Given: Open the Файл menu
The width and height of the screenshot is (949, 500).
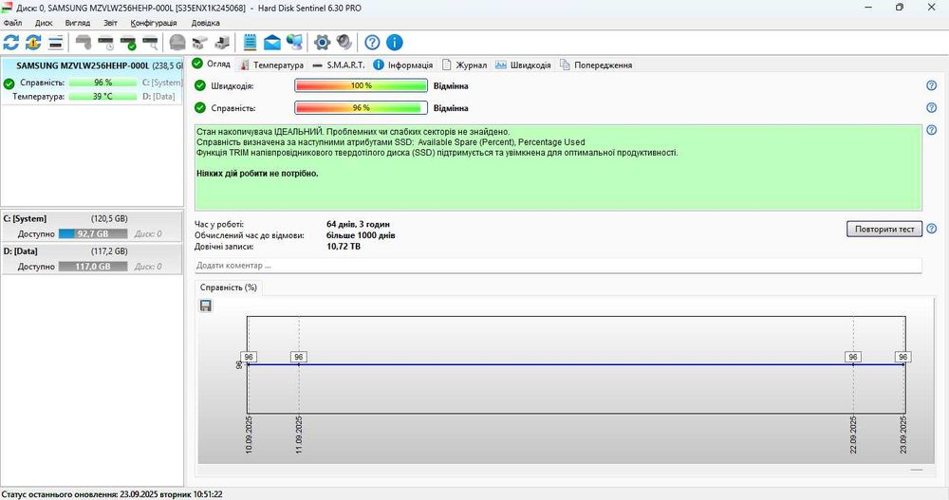Looking at the screenshot, I should pos(12,23).
